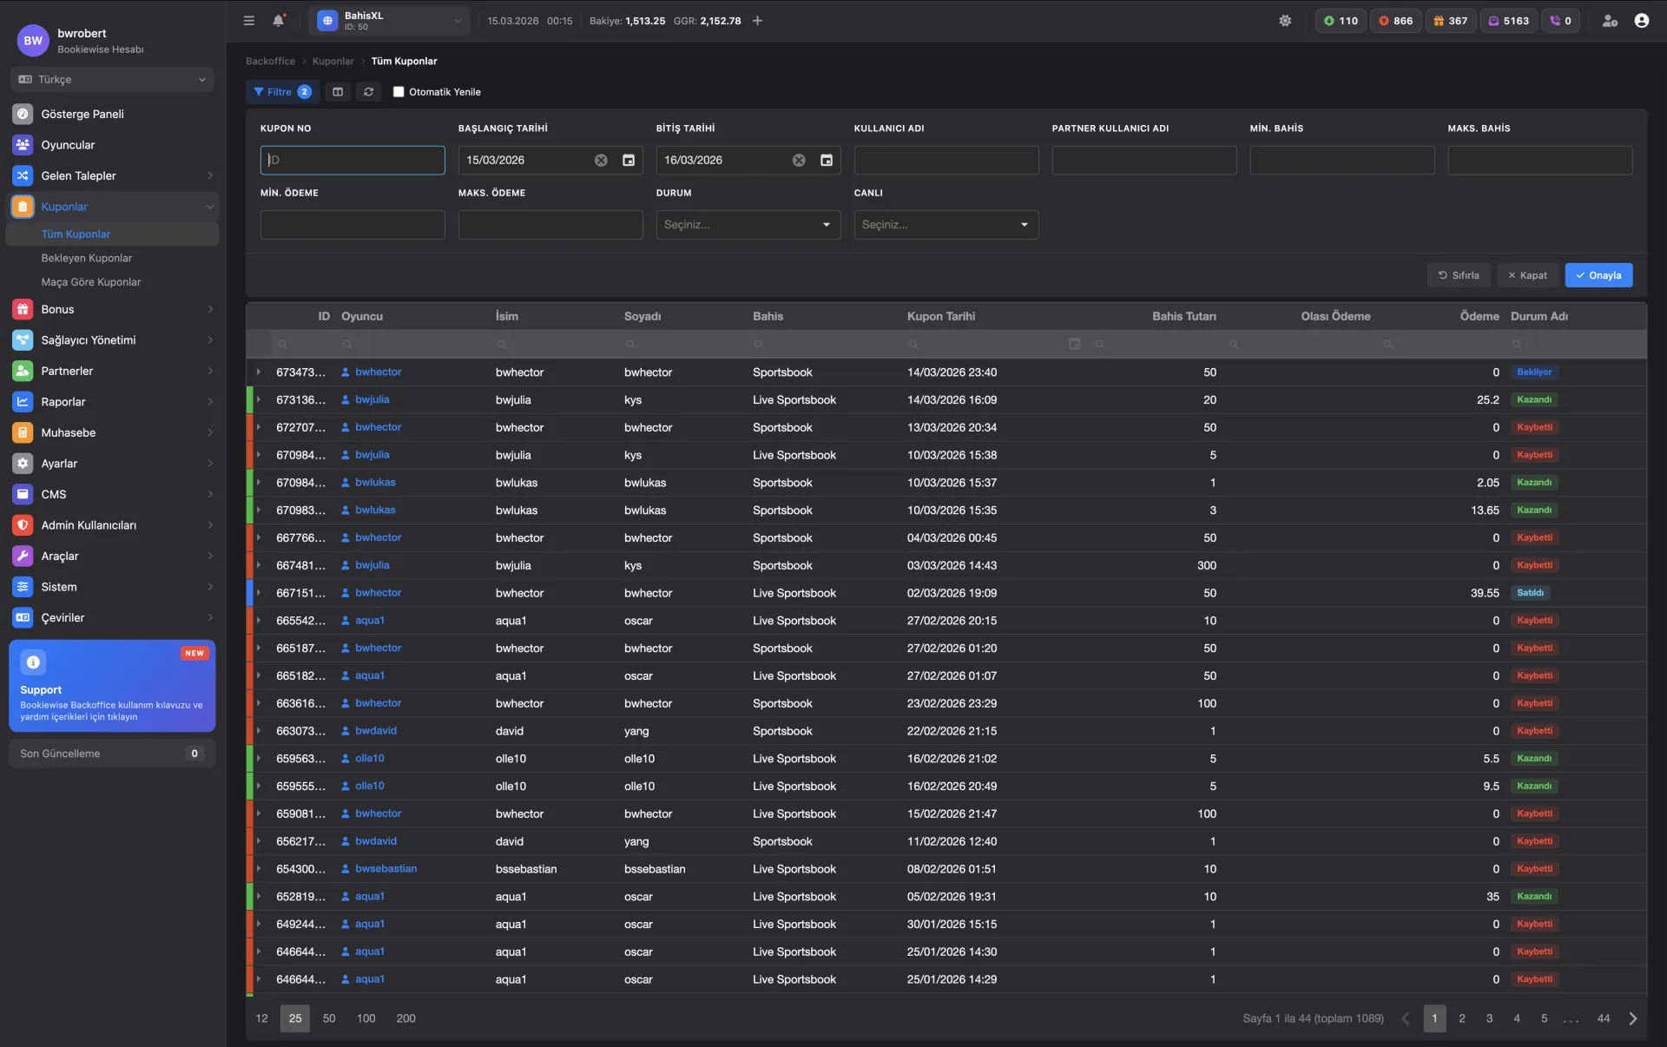Open the Raporlar sidebar menu
The width and height of the screenshot is (1667, 1047).
point(63,402)
